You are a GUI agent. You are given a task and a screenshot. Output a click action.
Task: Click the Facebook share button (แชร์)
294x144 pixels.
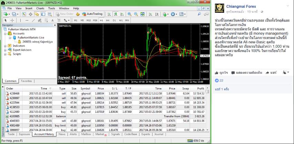pyautogui.click(x=271, y=73)
